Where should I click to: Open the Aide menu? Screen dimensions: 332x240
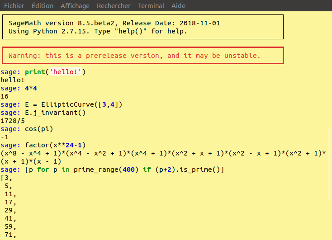point(178,6)
